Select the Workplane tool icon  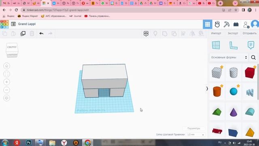point(216,45)
